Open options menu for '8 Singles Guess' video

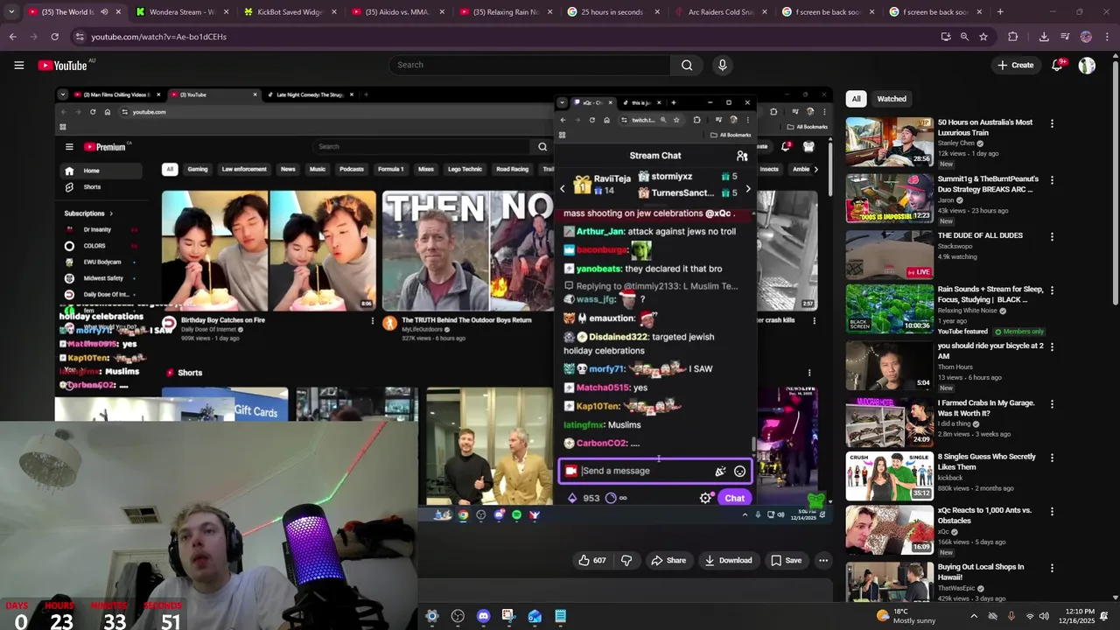pos(1052,458)
